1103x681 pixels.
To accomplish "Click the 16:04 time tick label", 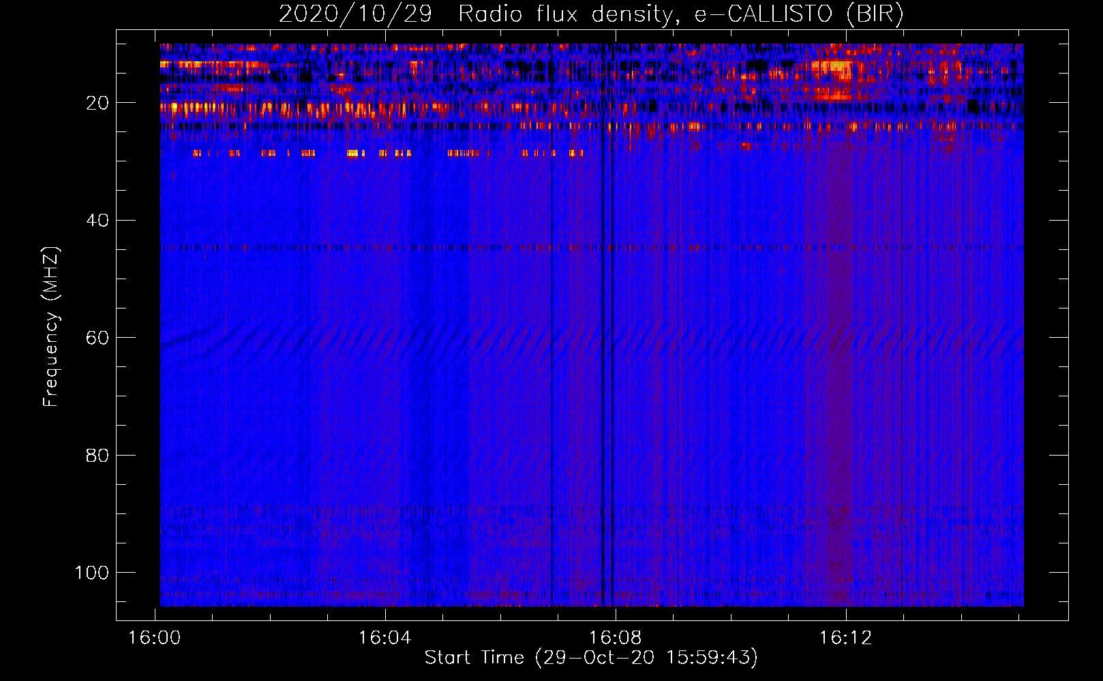I will (385, 638).
